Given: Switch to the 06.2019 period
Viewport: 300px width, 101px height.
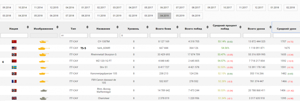Looking at the screenshot, I should [196, 16].
